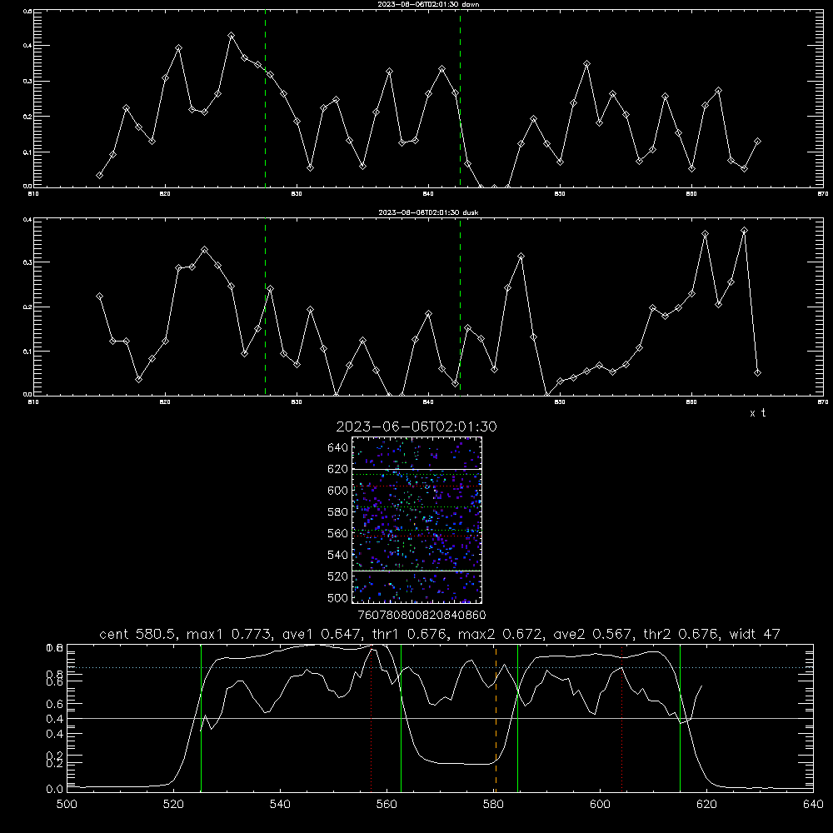
Task: Click the leftmost green vertical line in bottom plot
Action: [201, 717]
